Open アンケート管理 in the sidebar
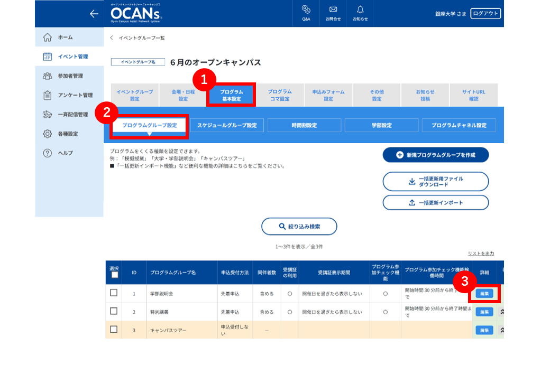The width and height of the screenshot is (550, 365). click(x=69, y=95)
